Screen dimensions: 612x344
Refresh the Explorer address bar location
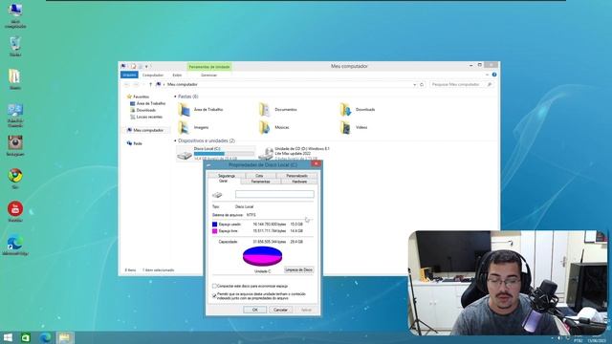pyautogui.click(x=422, y=84)
